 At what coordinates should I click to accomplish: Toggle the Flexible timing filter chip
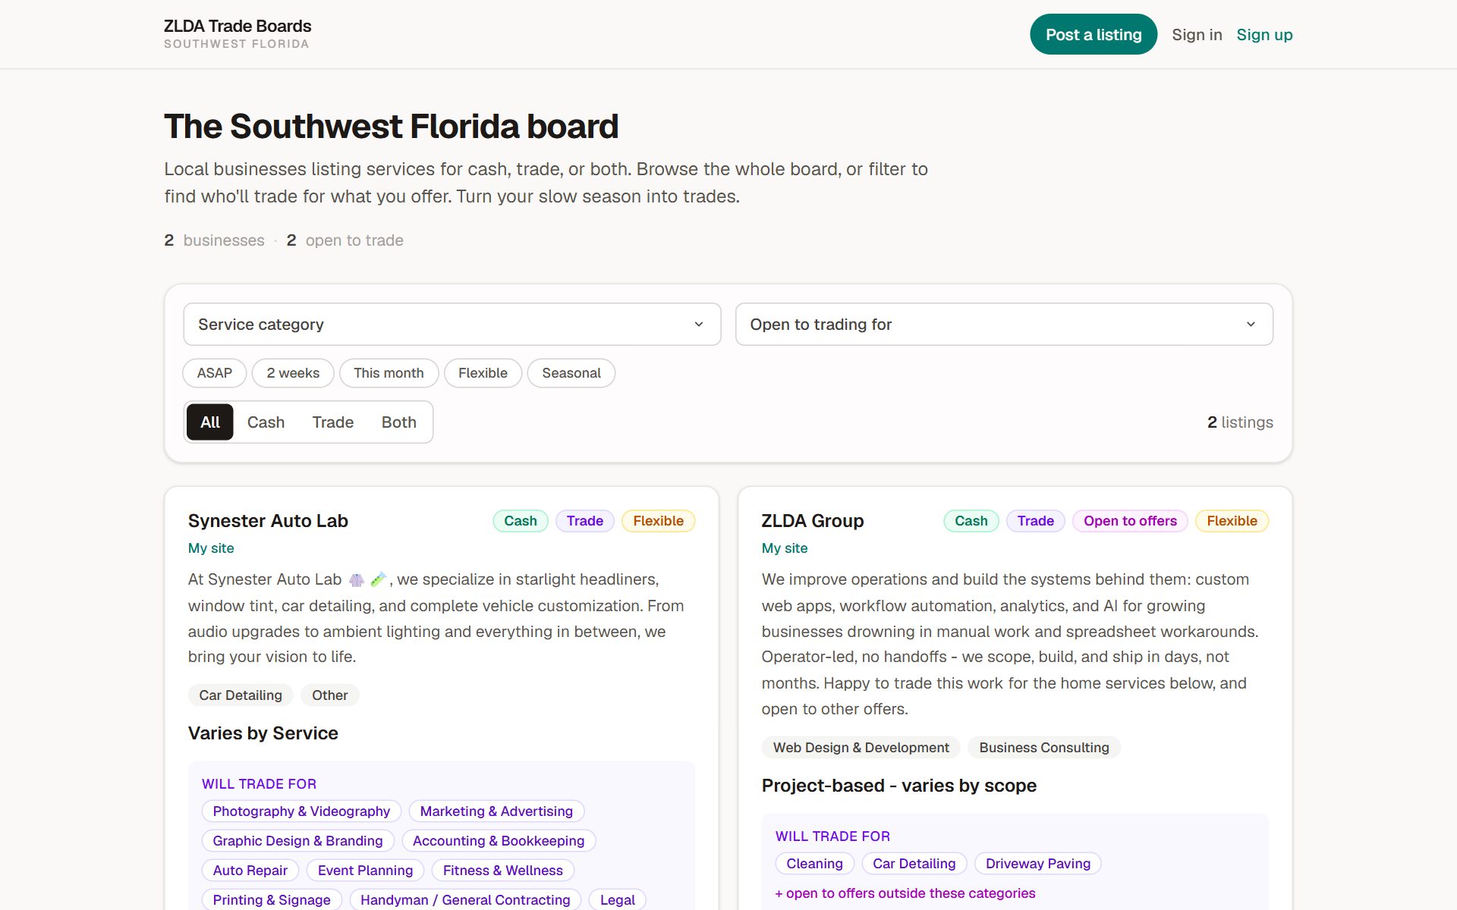483,373
